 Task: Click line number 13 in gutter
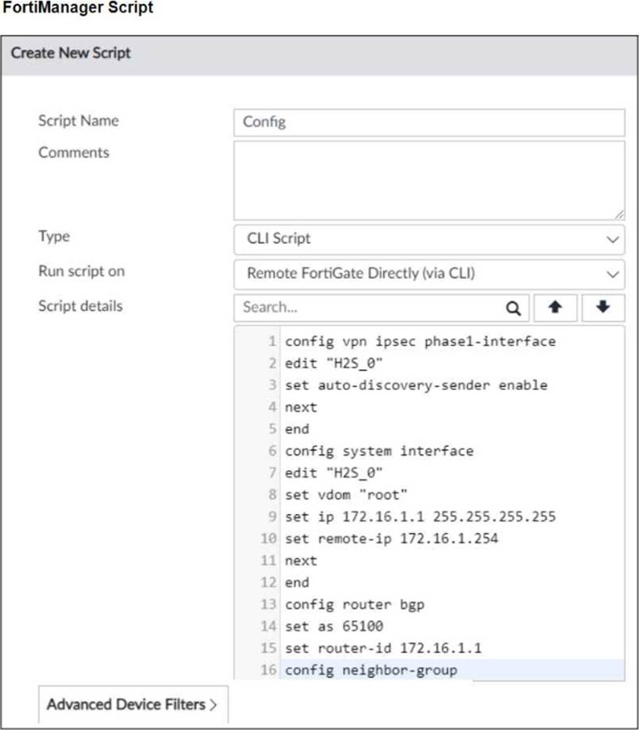pyautogui.click(x=268, y=604)
